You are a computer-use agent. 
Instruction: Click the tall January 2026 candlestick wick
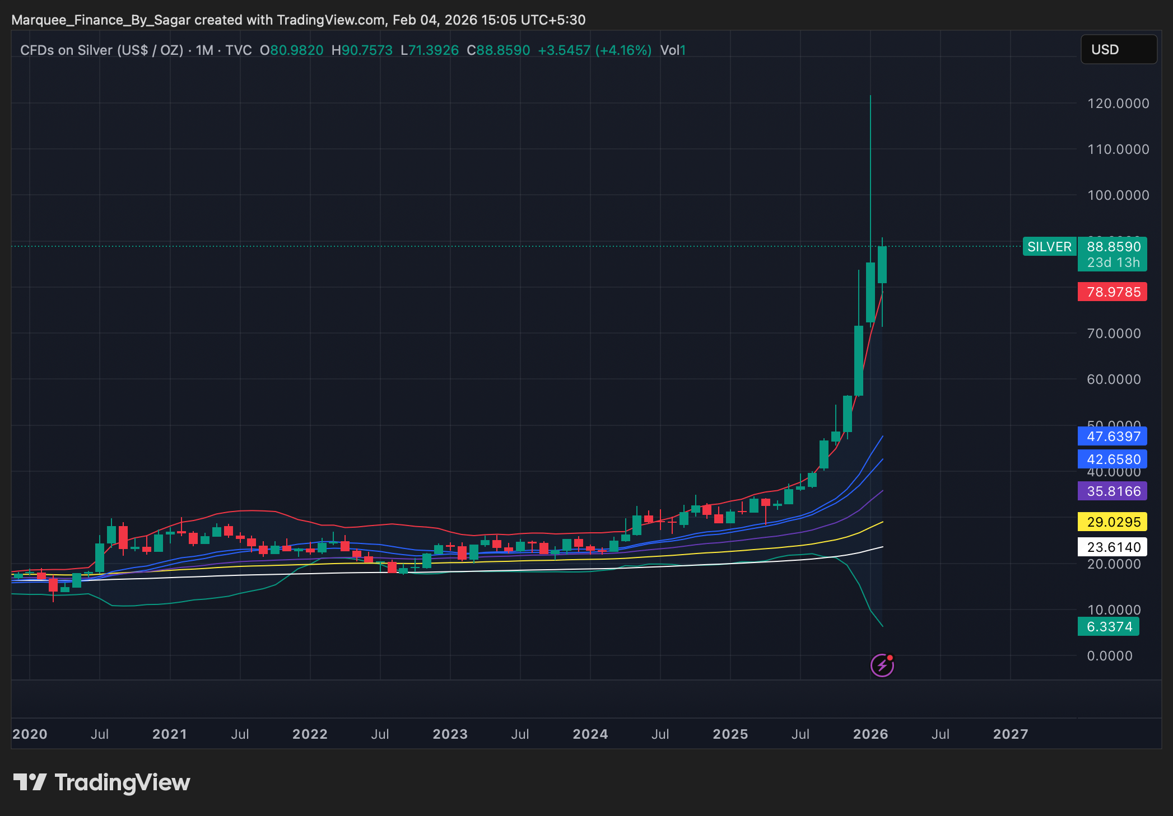click(x=871, y=168)
